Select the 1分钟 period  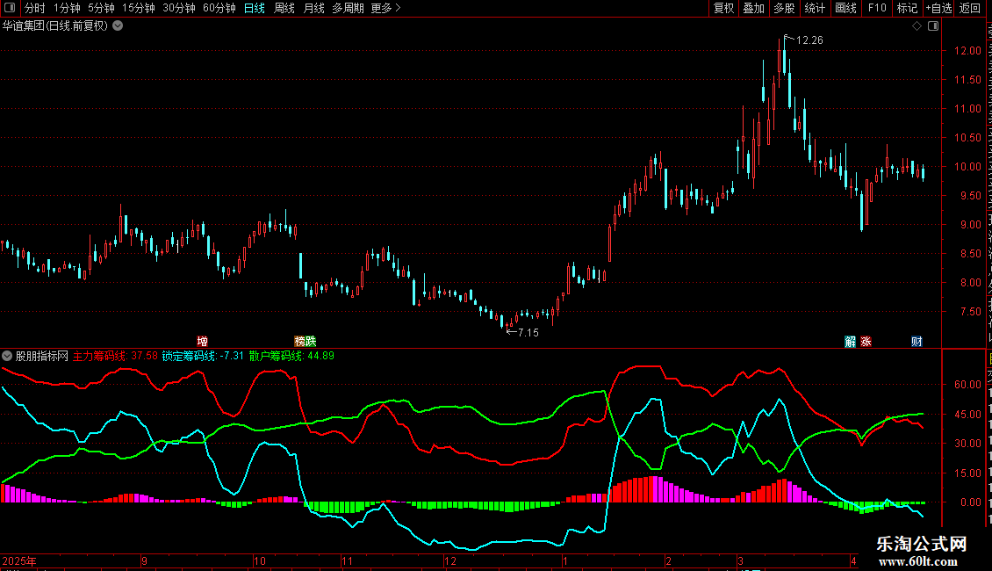coord(67,8)
